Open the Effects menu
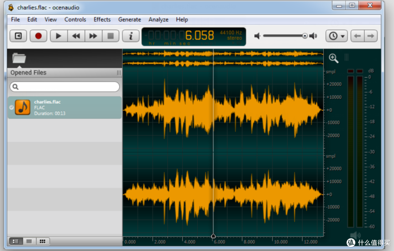 [102, 20]
